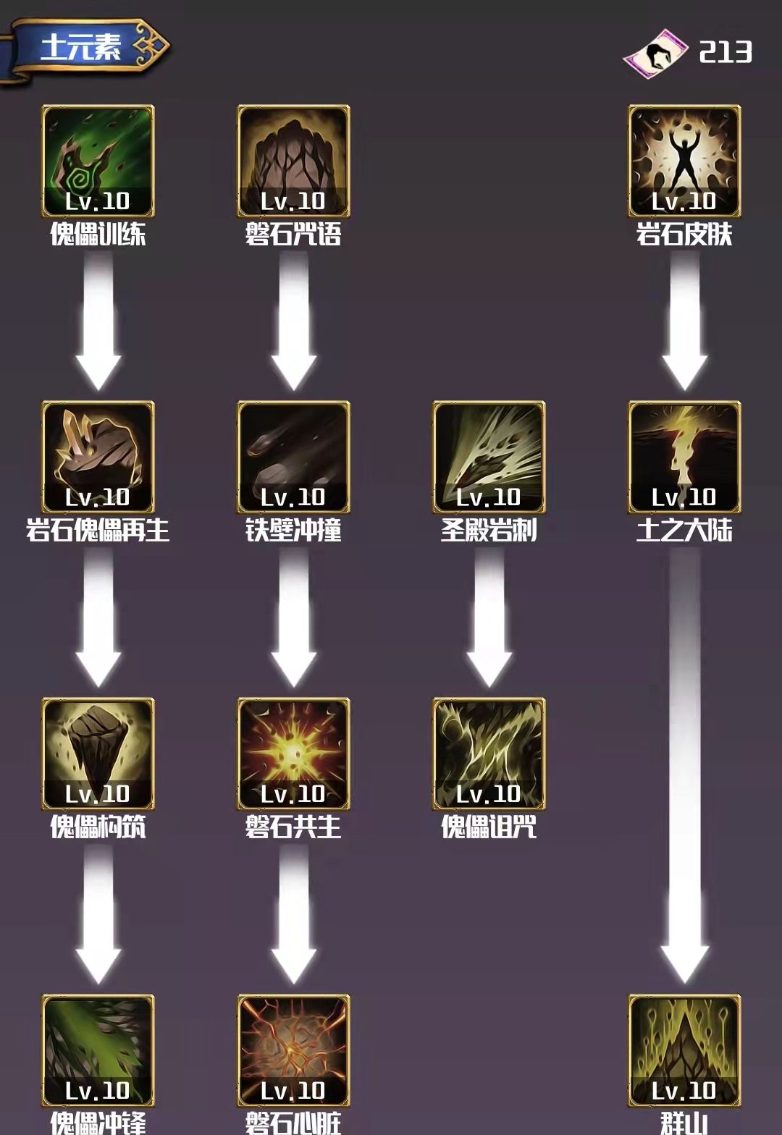Choose the 傀儡诅咒 skill icon
The image size is (782, 1135).
489,754
